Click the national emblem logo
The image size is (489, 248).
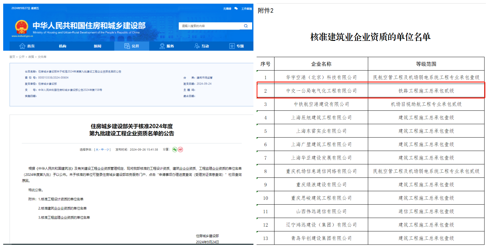click(21, 27)
